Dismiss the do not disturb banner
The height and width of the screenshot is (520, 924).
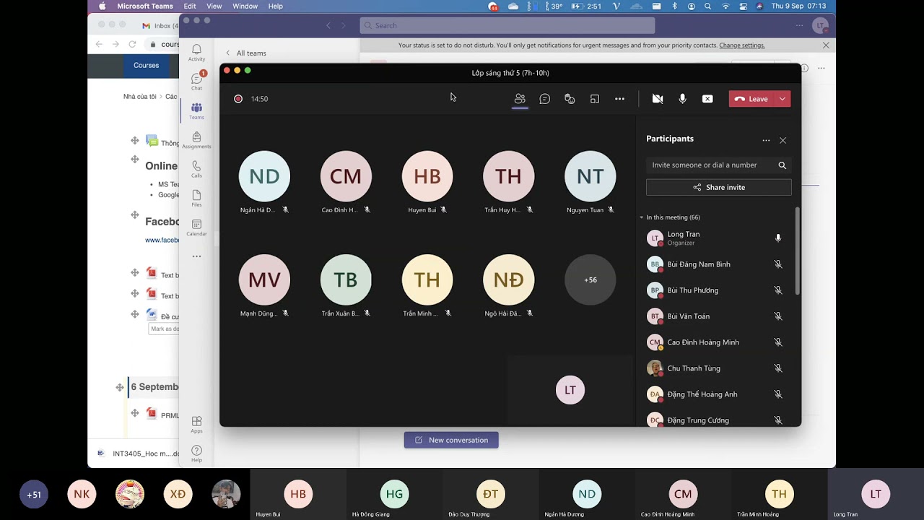826,45
